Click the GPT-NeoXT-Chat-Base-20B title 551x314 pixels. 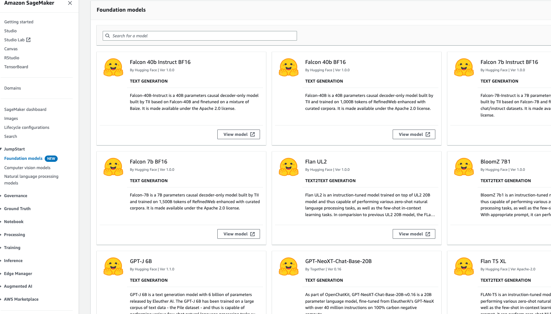pyautogui.click(x=338, y=261)
